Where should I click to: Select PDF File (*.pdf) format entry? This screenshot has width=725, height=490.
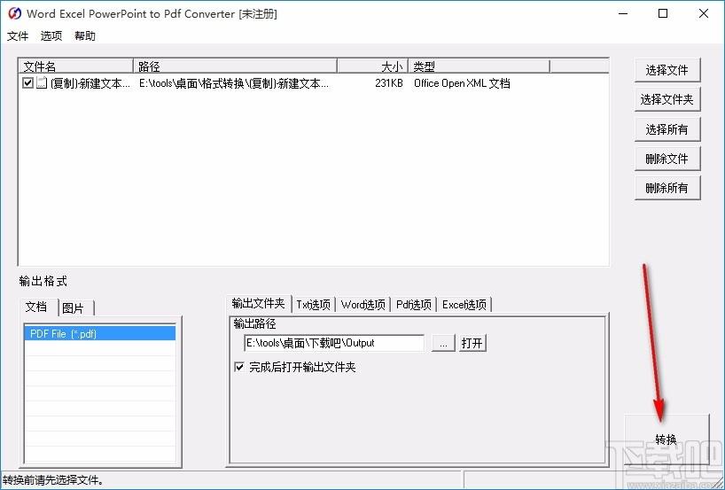(99, 333)
